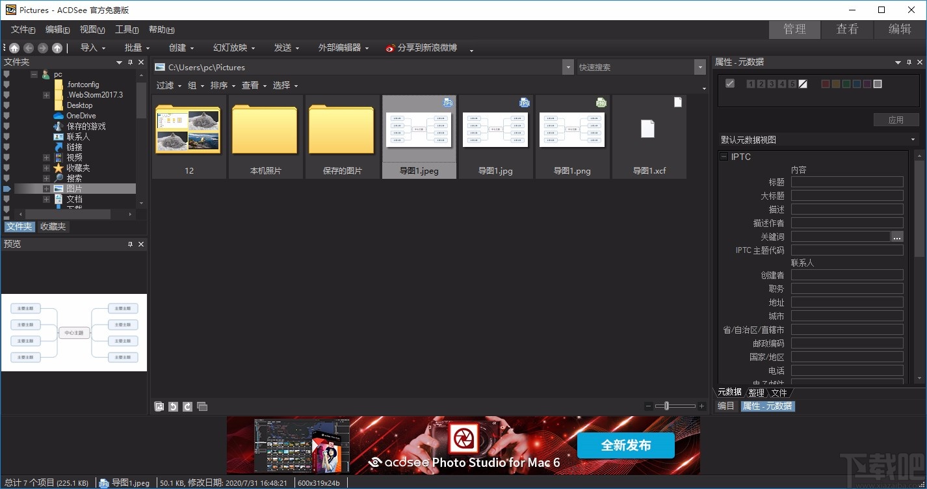Toggle Easy-Select marker beside OneDrive row
927x489 pixels.
(7, 116)
